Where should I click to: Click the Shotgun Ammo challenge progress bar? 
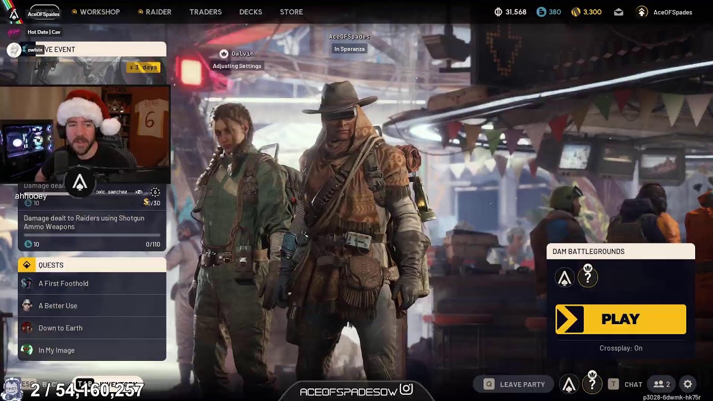pyautogui.click(x=92, y=236)
